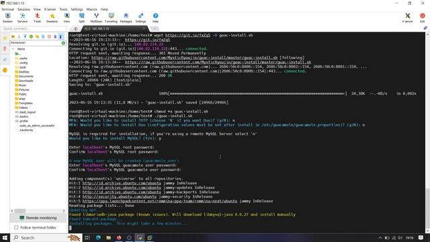Click the paperclip icon at tab bar right

tap(425, 28)
